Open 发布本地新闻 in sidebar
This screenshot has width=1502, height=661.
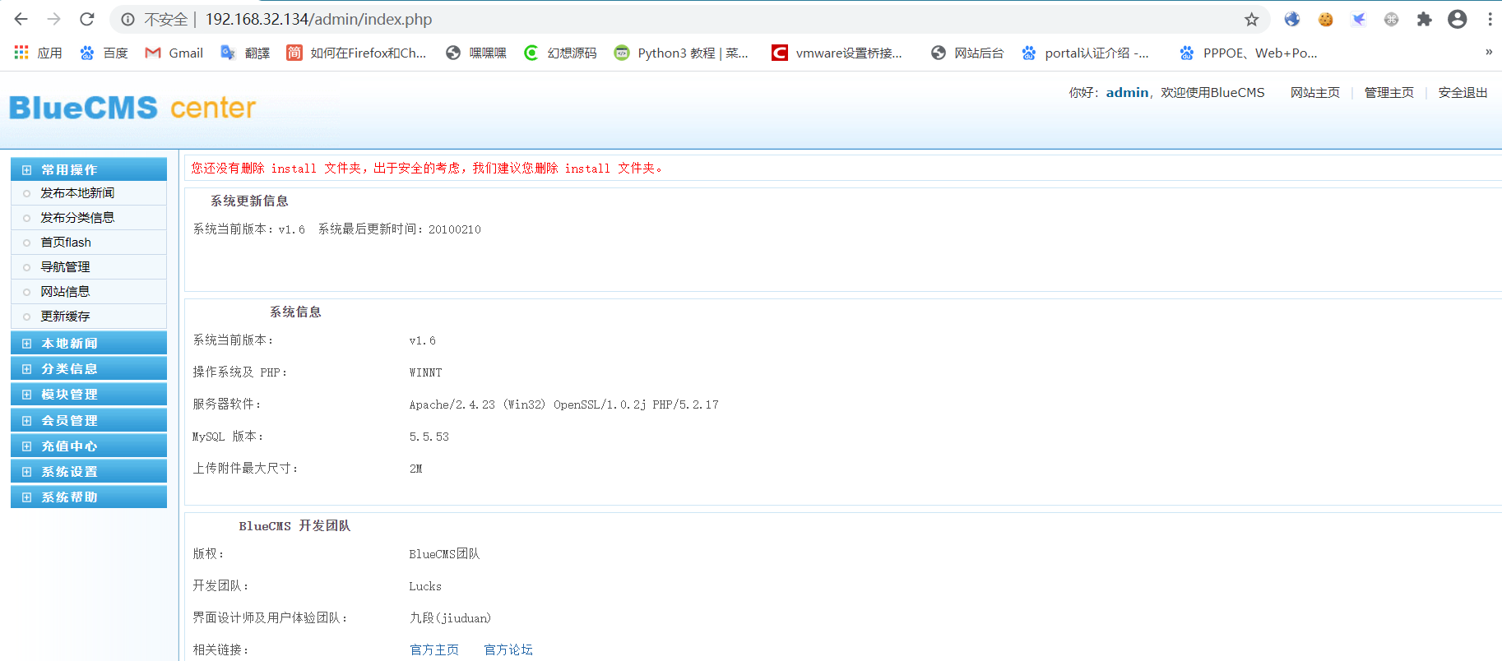[x=77, y=193]
